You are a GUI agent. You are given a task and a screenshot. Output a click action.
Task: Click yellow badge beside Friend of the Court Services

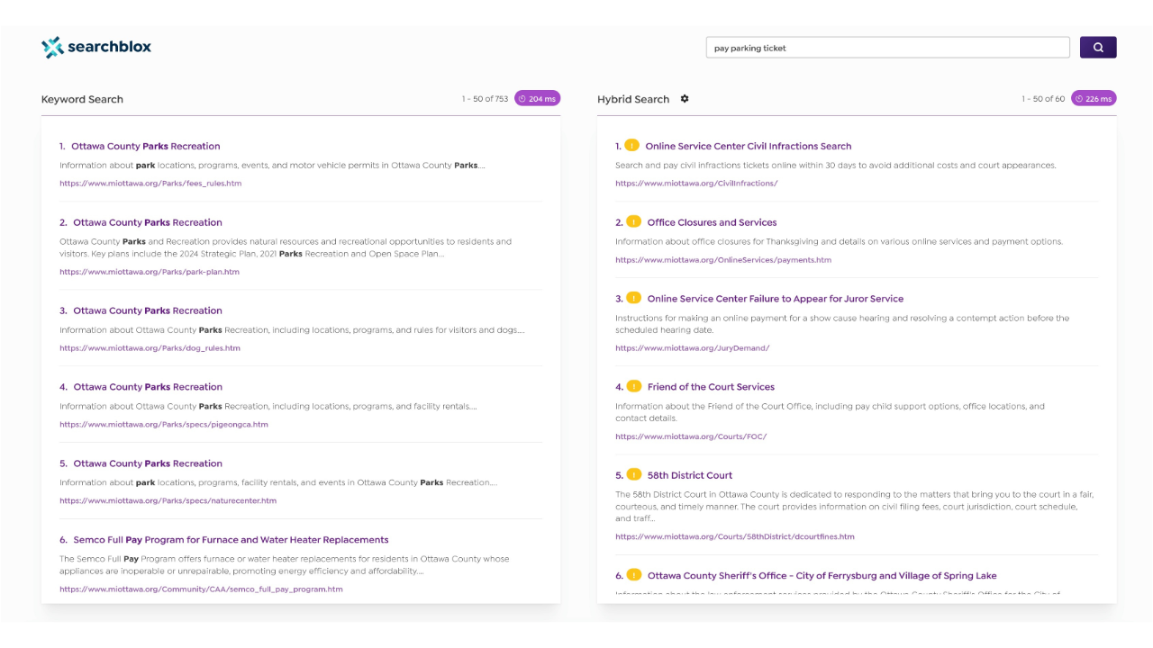pos(634,386)
